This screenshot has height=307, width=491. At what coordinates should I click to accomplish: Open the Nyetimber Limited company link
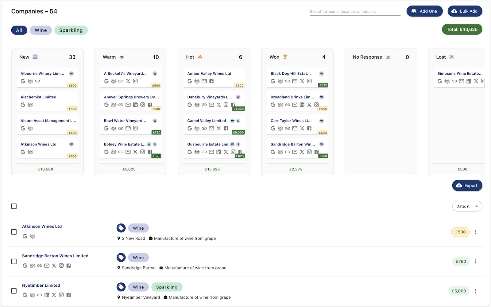(41, 286)
